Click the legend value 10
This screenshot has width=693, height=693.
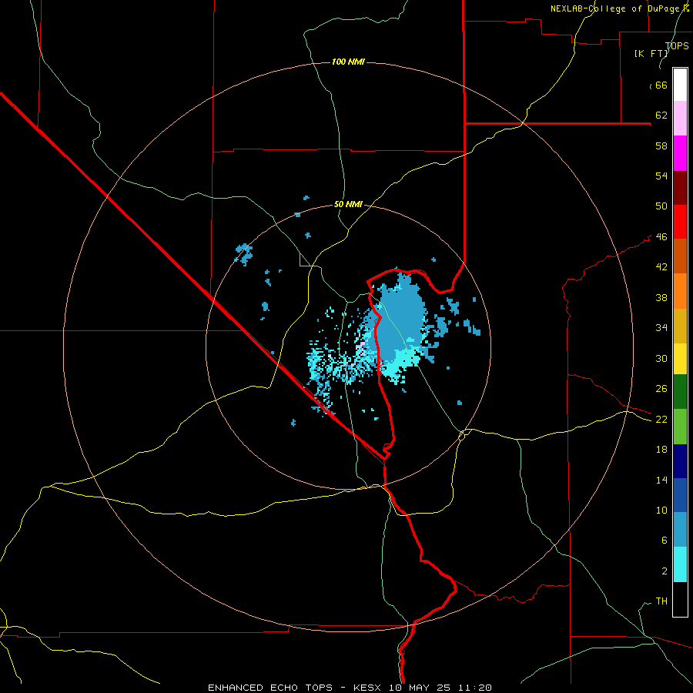click(x=661, y=511)
